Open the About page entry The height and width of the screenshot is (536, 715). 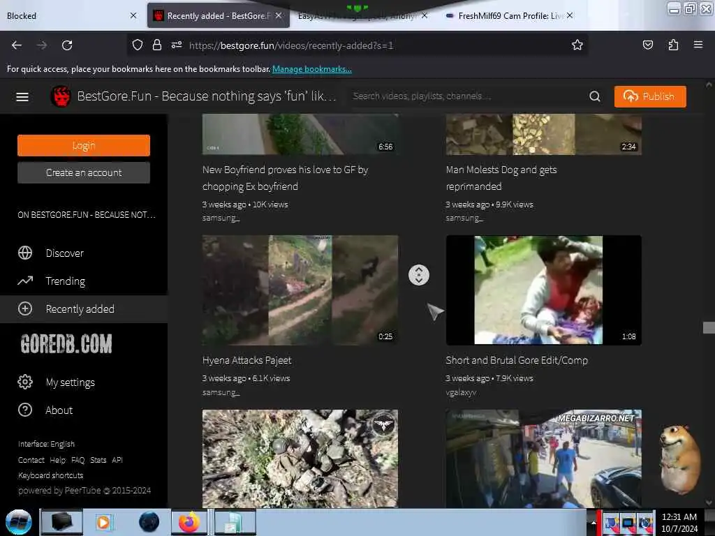(84, 410)
